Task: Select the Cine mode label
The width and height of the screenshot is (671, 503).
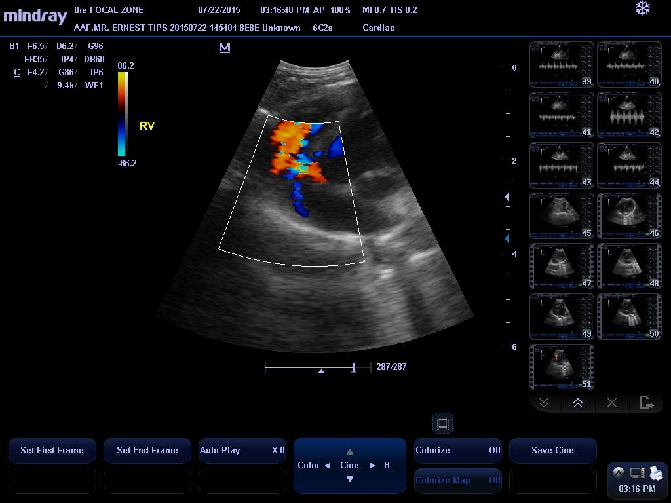Action: coord(349,465)
